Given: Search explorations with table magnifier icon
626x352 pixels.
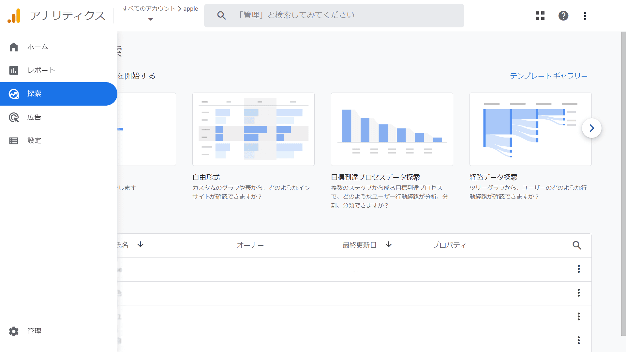Looking at the screenshot, I should coord(577,245).
